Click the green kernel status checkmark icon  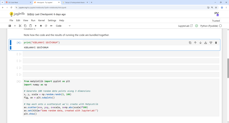(197, 26)
